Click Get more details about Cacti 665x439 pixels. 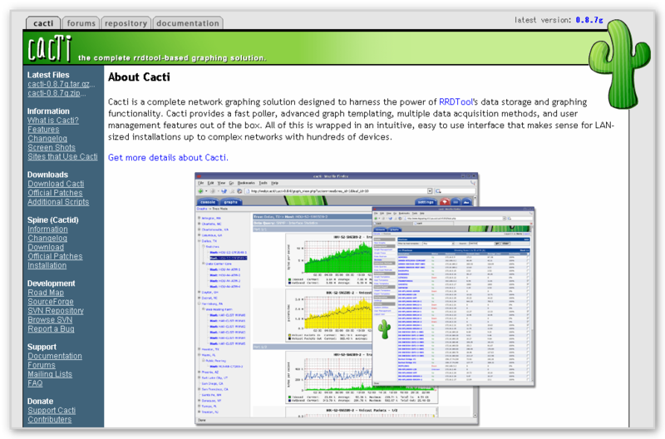[168, 157]
